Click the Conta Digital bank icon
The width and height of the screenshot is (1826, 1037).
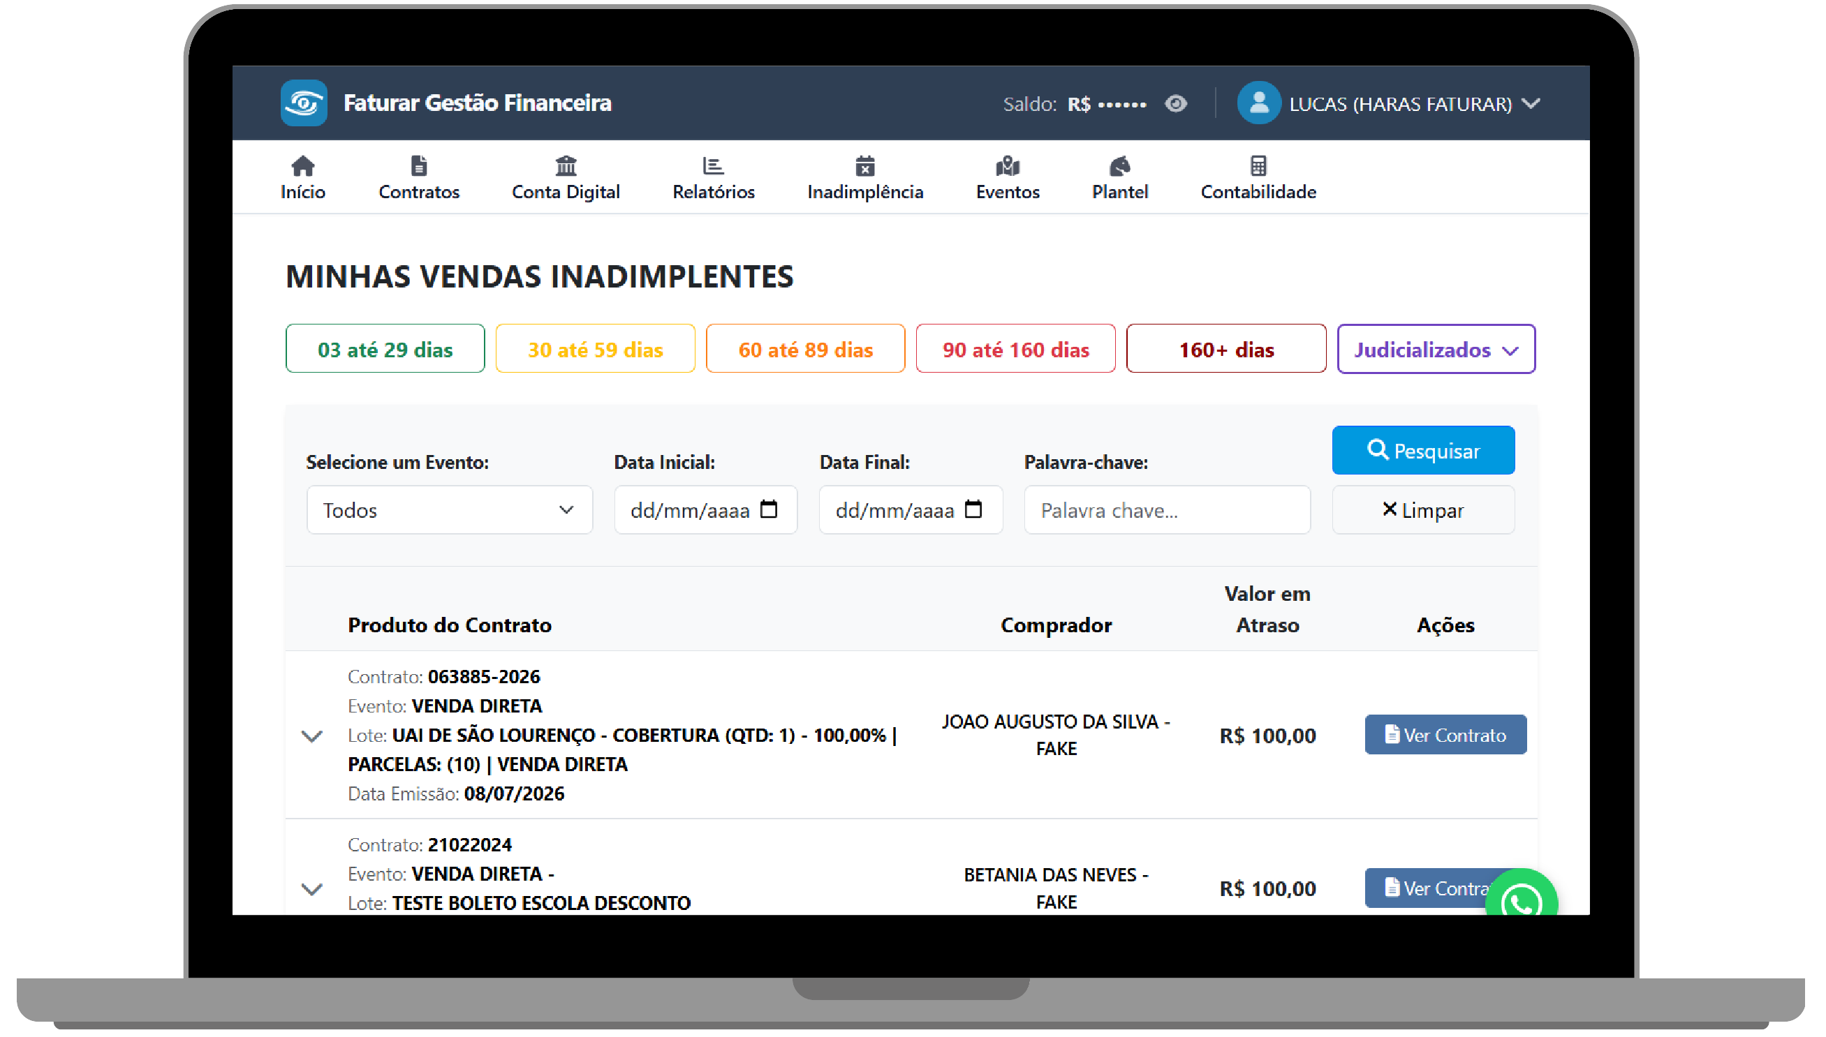(567, 166)
